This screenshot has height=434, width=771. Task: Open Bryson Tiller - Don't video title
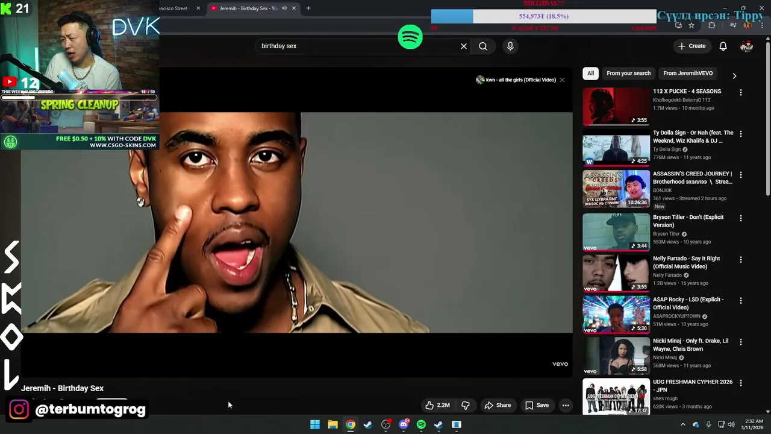point(688,221)
